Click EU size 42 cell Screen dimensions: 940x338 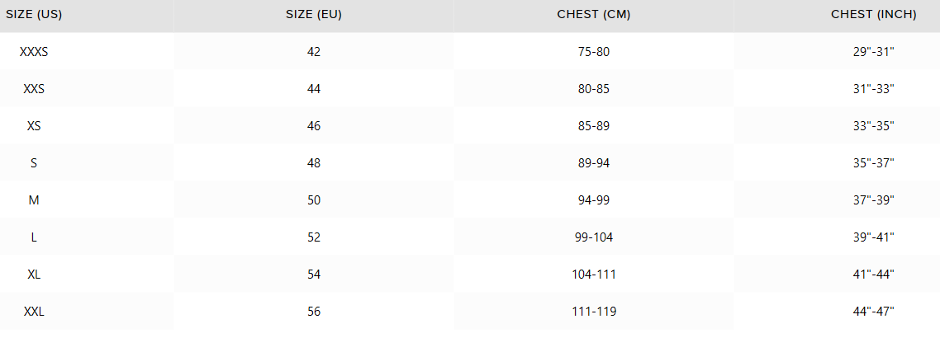point(313,52)
